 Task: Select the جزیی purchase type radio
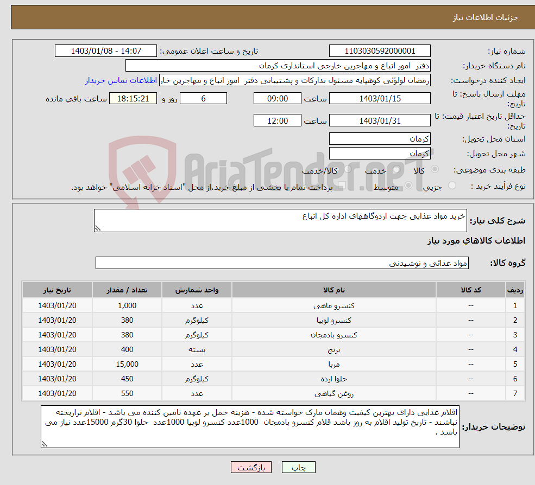click(x=452, y=186)
